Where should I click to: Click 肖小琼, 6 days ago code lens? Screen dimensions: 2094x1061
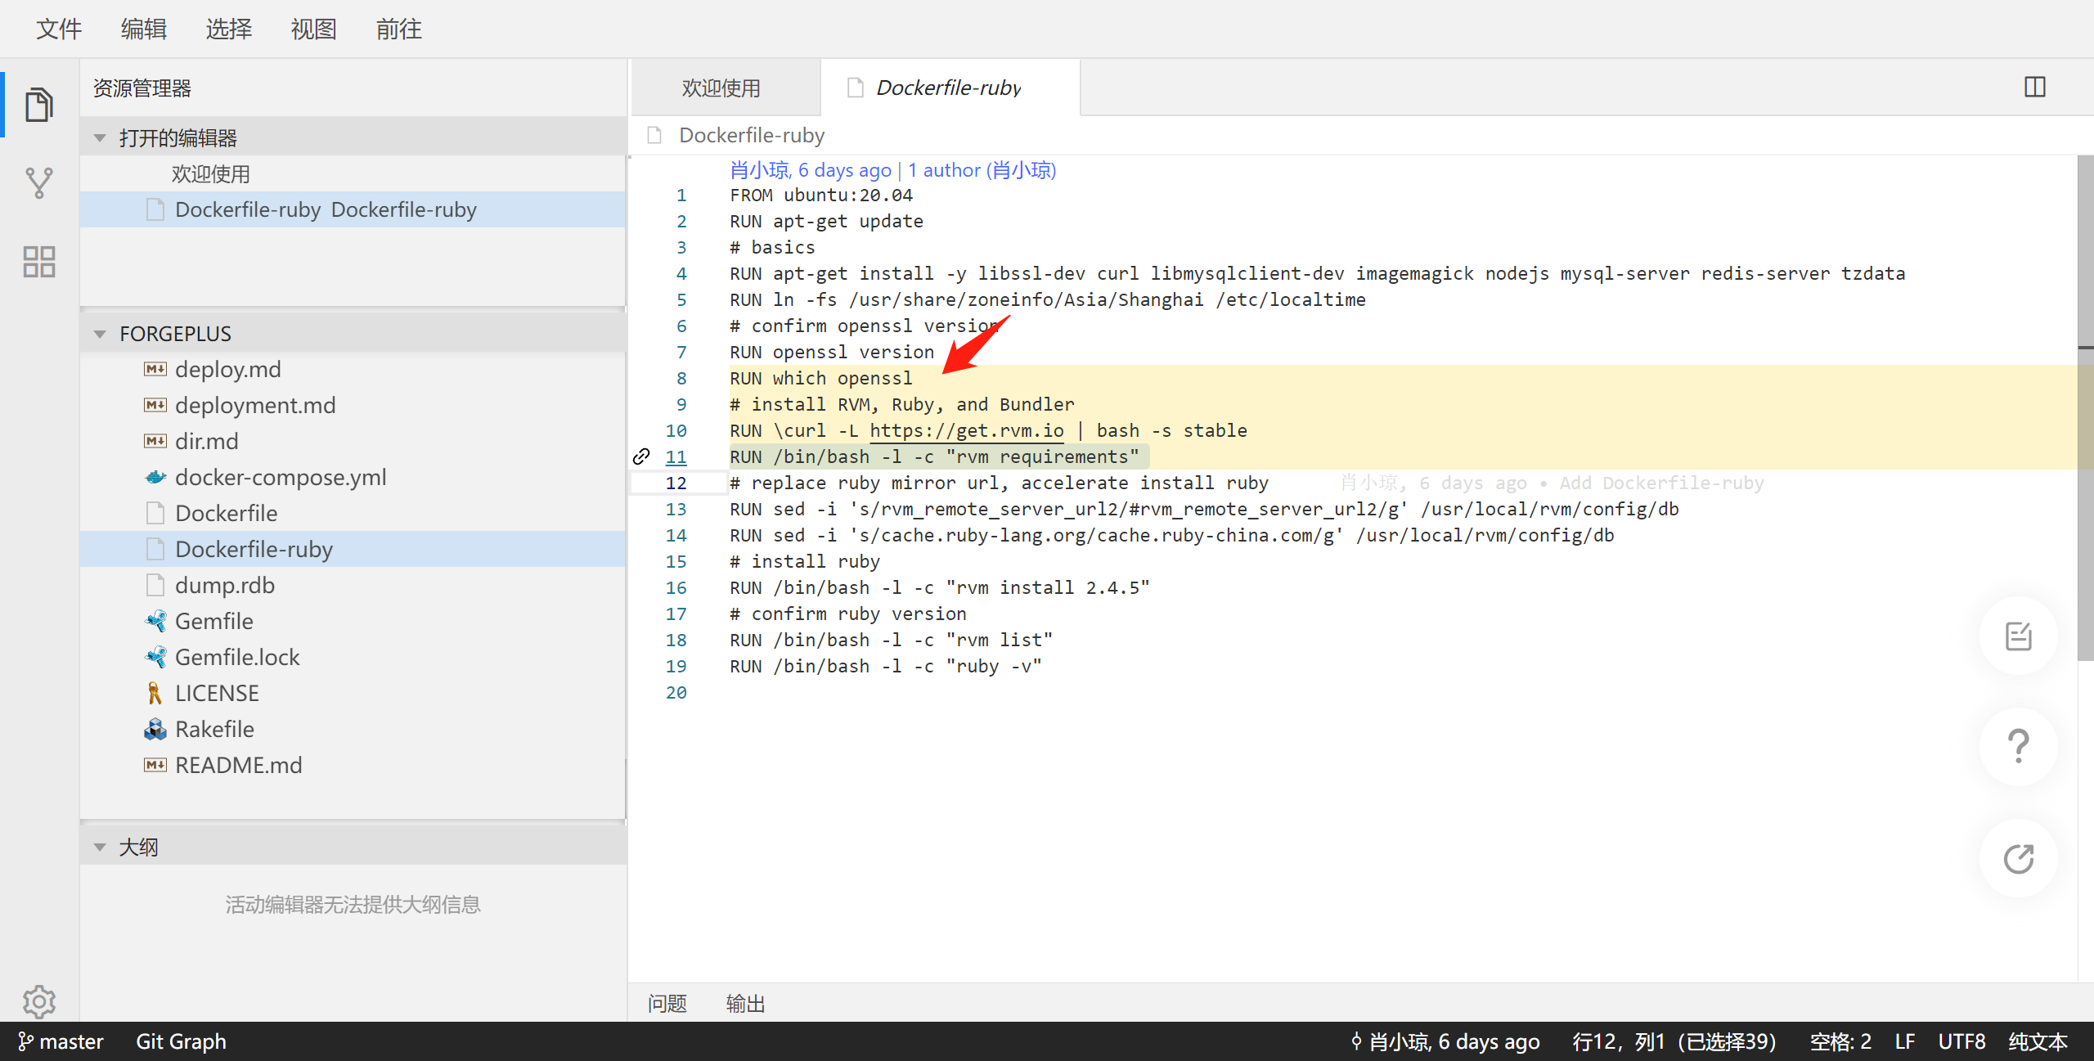pos(811,170)
